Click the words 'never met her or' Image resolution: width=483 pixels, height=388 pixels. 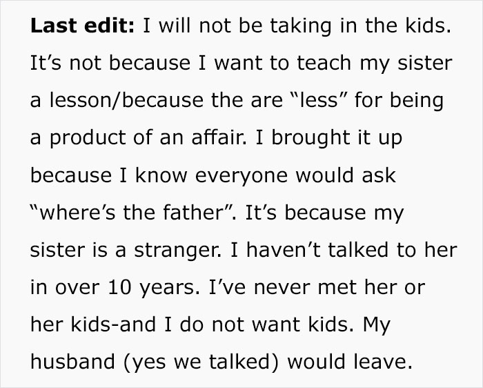click(x=339, y=287)
